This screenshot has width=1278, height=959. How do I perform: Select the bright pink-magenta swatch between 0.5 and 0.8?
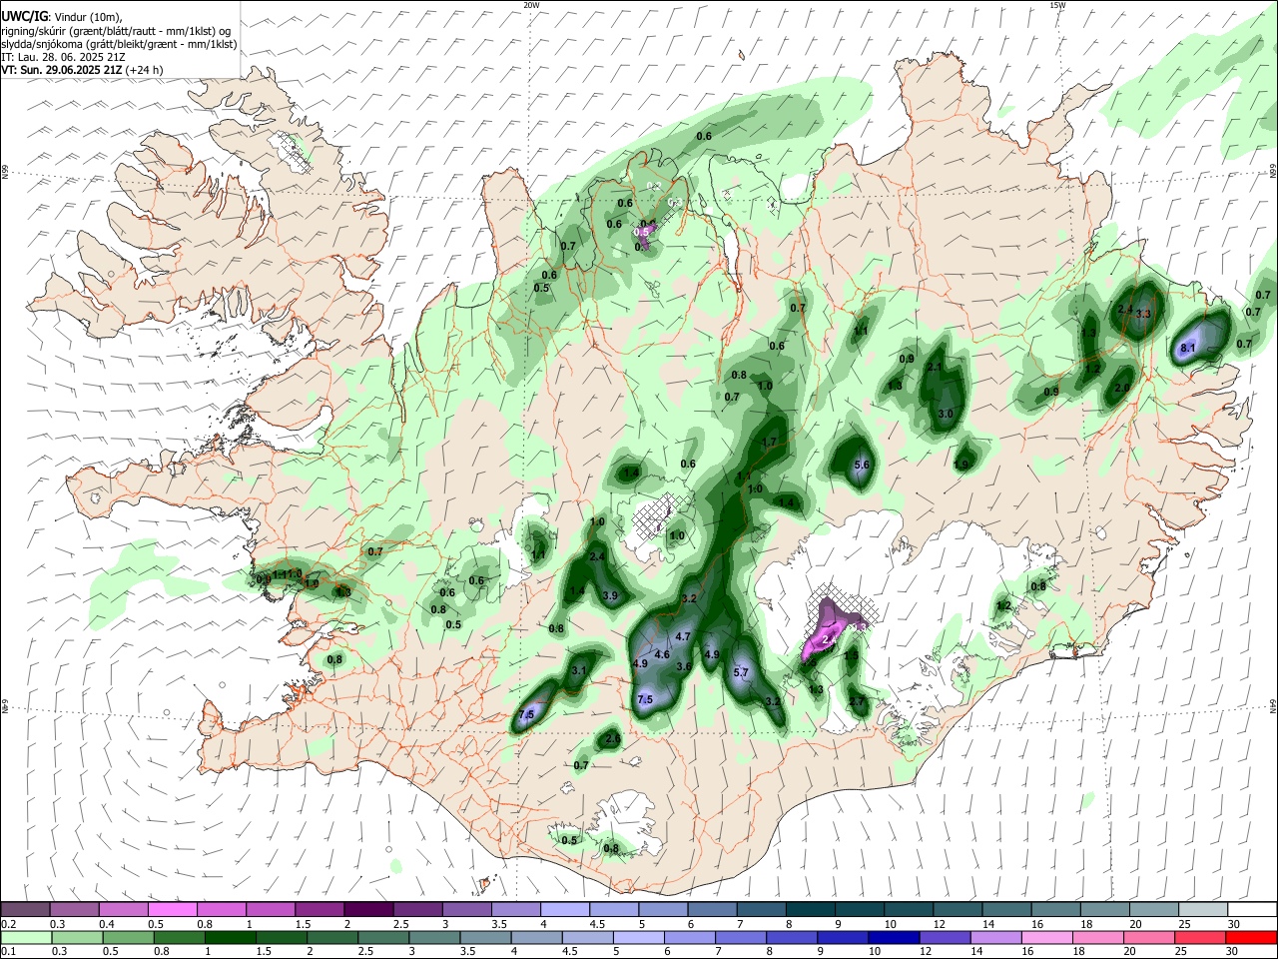173,910
